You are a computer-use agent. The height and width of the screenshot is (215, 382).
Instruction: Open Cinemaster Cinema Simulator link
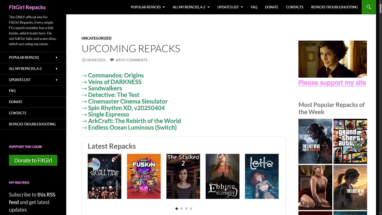[128, 102]
